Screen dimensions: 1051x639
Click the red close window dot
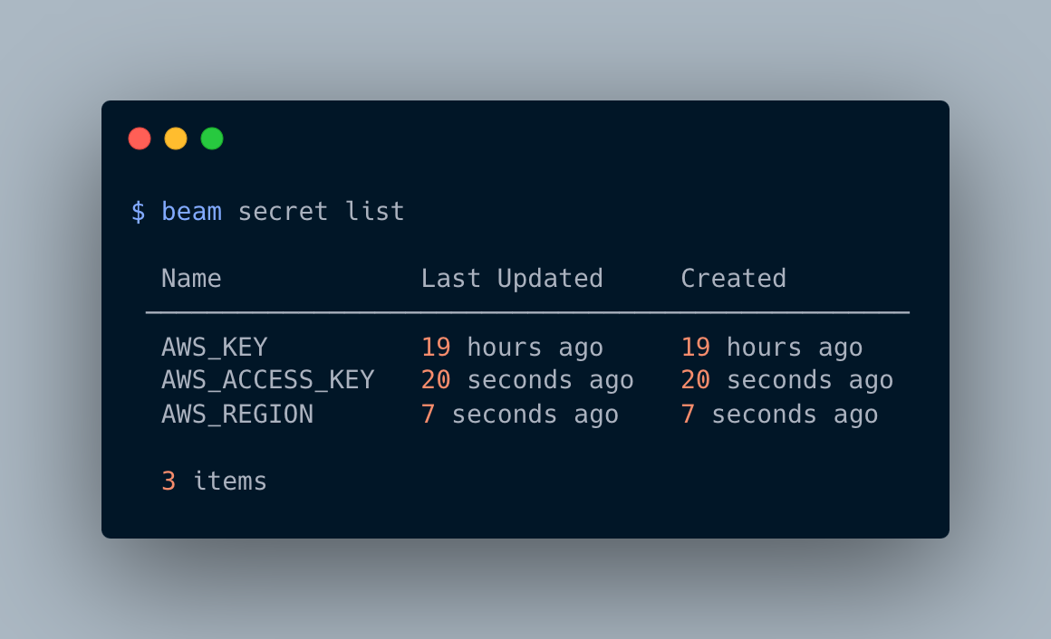coord(140,138)
